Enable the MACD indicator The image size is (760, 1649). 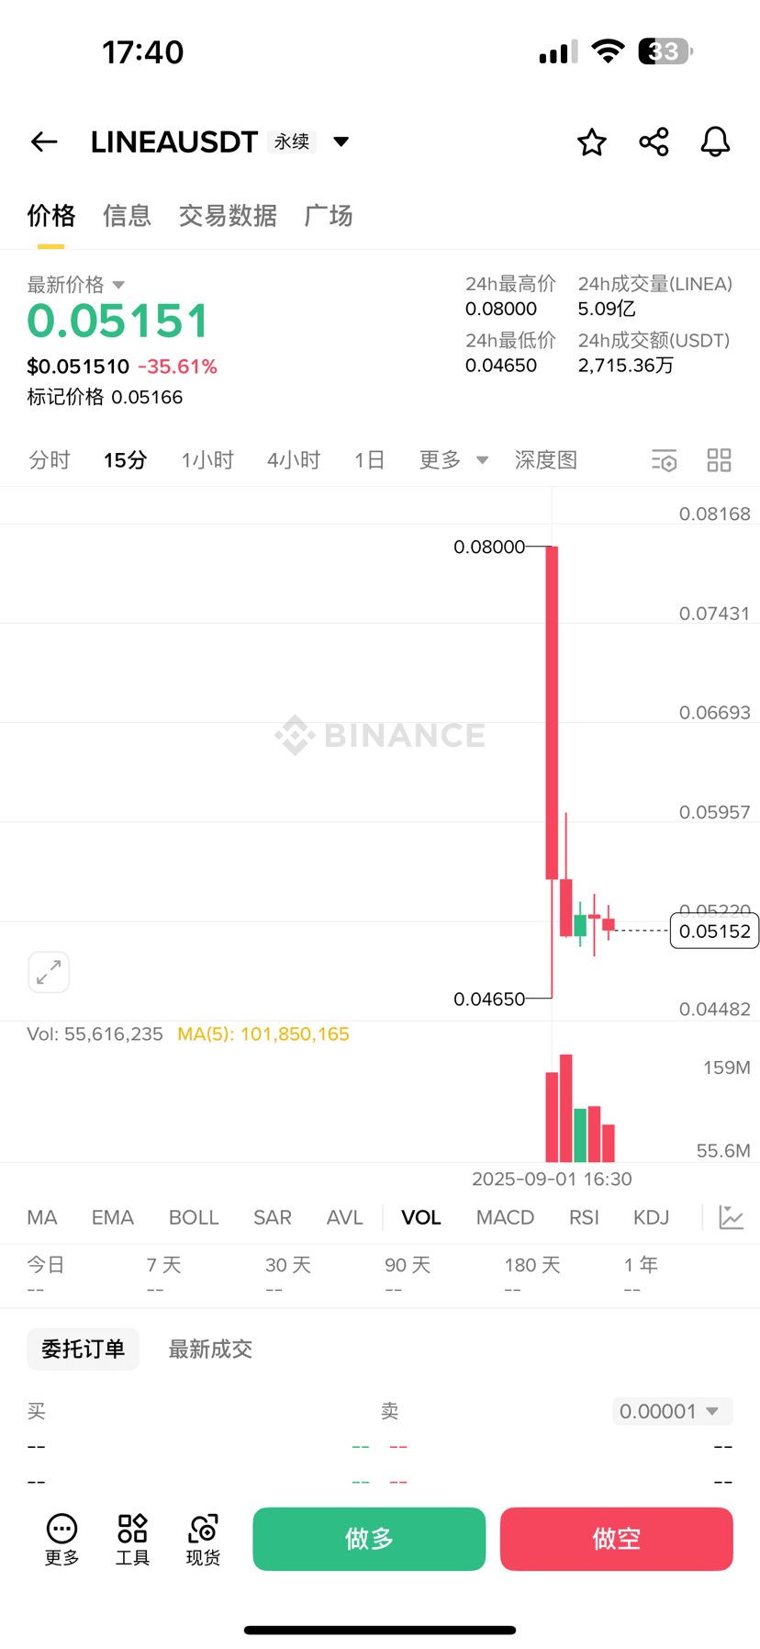[505, 1216]
